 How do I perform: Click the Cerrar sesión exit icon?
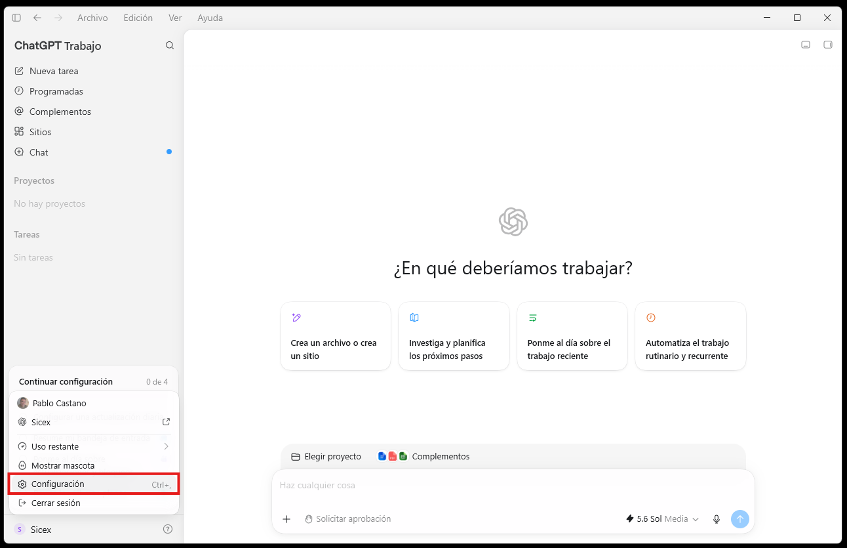(22, 503)
